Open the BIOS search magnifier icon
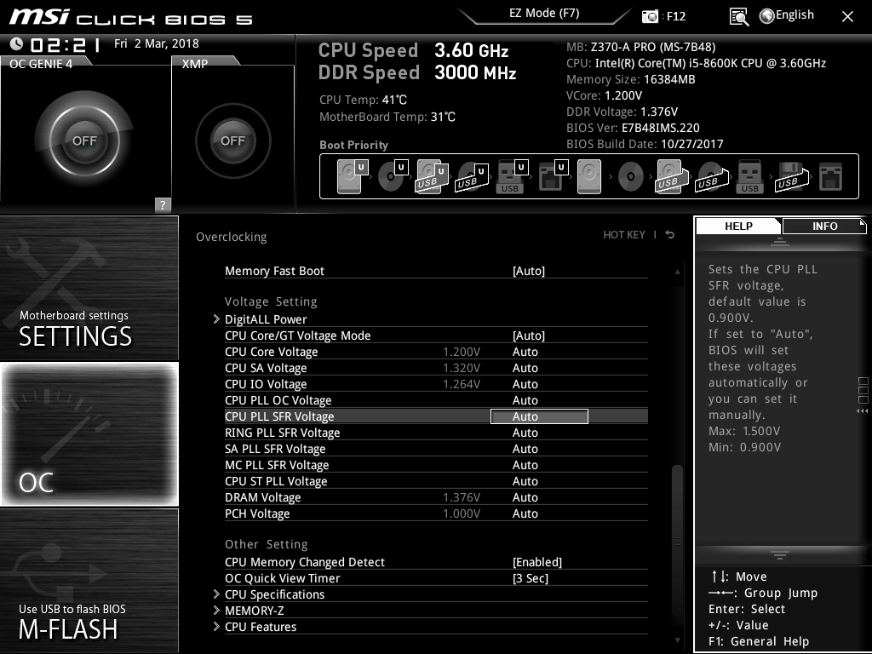The image size is (872, 654). (x=738, y=17)
